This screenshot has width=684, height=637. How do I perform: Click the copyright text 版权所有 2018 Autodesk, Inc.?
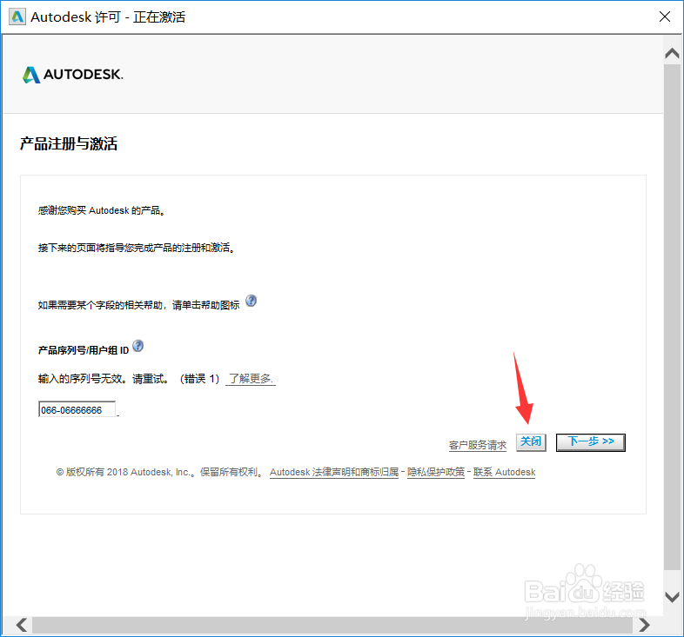point(128,472)
